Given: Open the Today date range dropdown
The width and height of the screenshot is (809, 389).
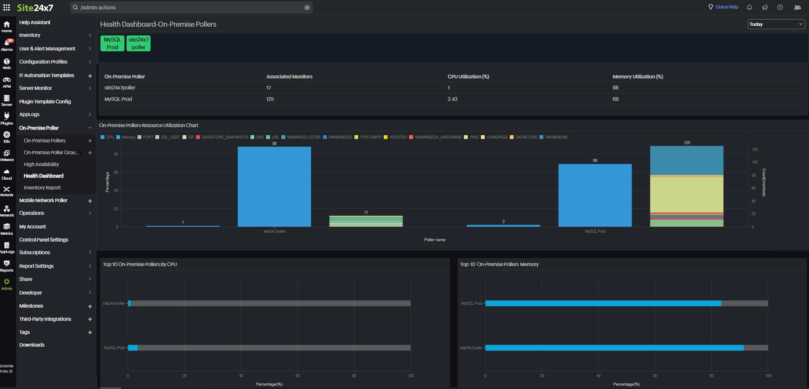Looking at the screenshot, I should [775, 24].
